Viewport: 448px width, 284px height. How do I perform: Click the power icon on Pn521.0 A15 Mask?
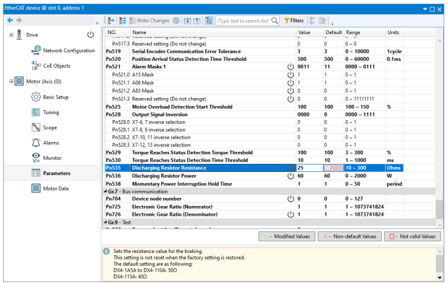point(291,74)
